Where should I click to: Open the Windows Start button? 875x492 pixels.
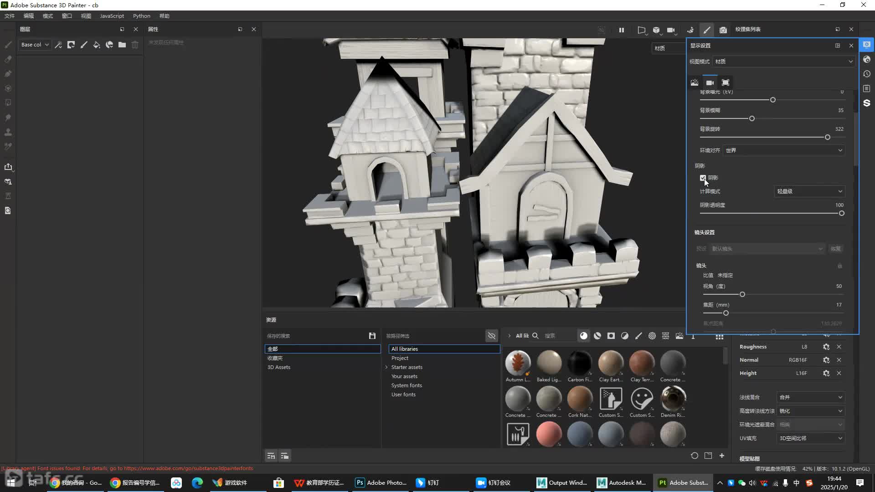(11, 482)
